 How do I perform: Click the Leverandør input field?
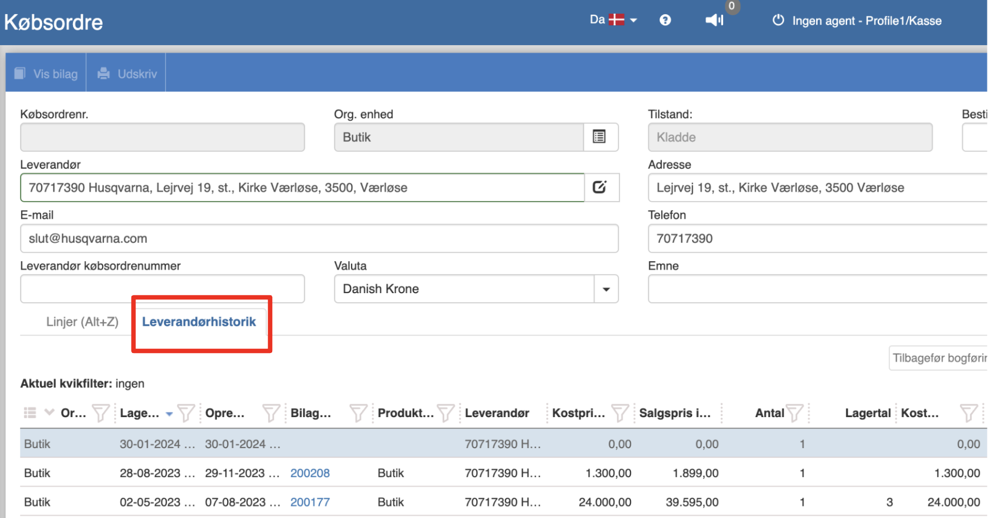coord(302,188)
